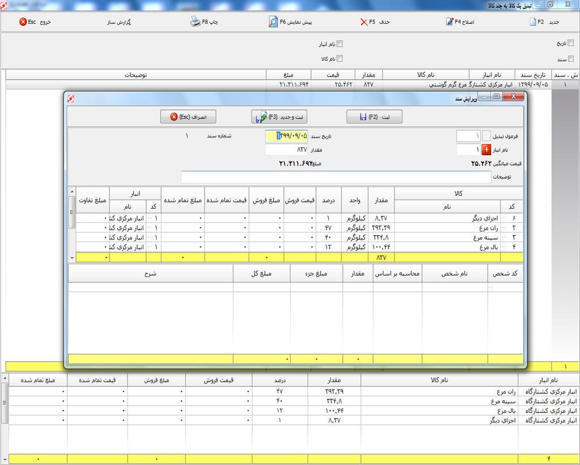Click the description (توضیحات) text field

coord(336,177)
